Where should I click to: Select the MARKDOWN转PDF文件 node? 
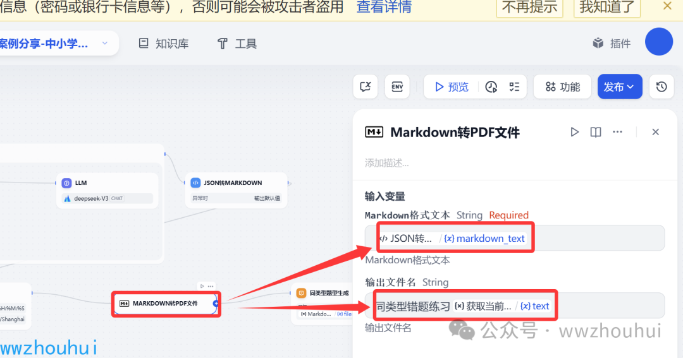click(x=166, y=304)
